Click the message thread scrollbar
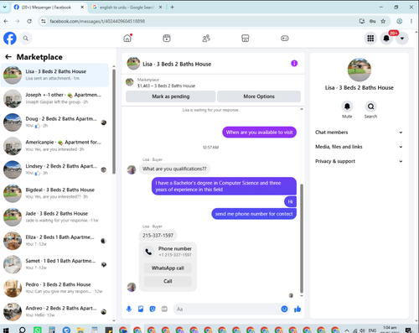The width and height of the screenshot is (419, 333). tap(302, 238)
